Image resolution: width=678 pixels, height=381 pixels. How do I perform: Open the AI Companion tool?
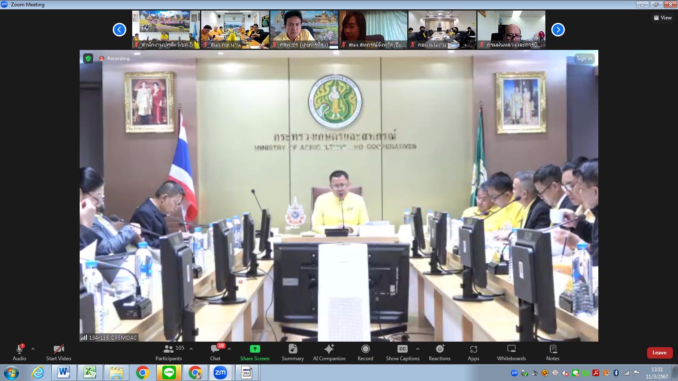[x=329, y=352]
